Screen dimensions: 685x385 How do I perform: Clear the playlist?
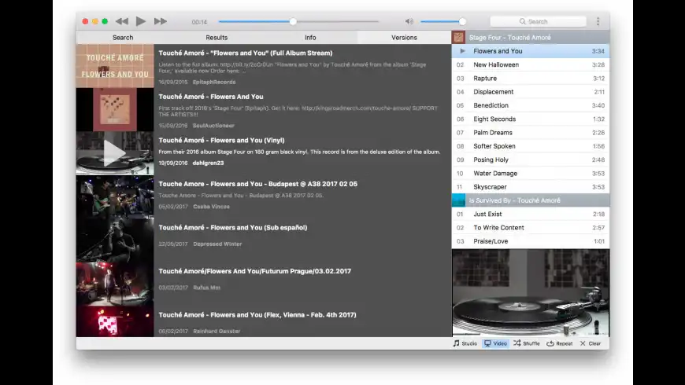tap(591, 343)
